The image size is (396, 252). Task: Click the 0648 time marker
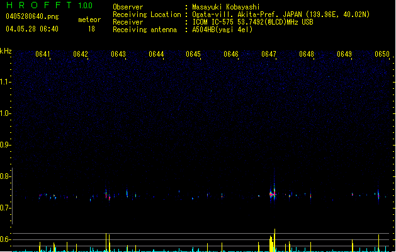pos(307,54)
